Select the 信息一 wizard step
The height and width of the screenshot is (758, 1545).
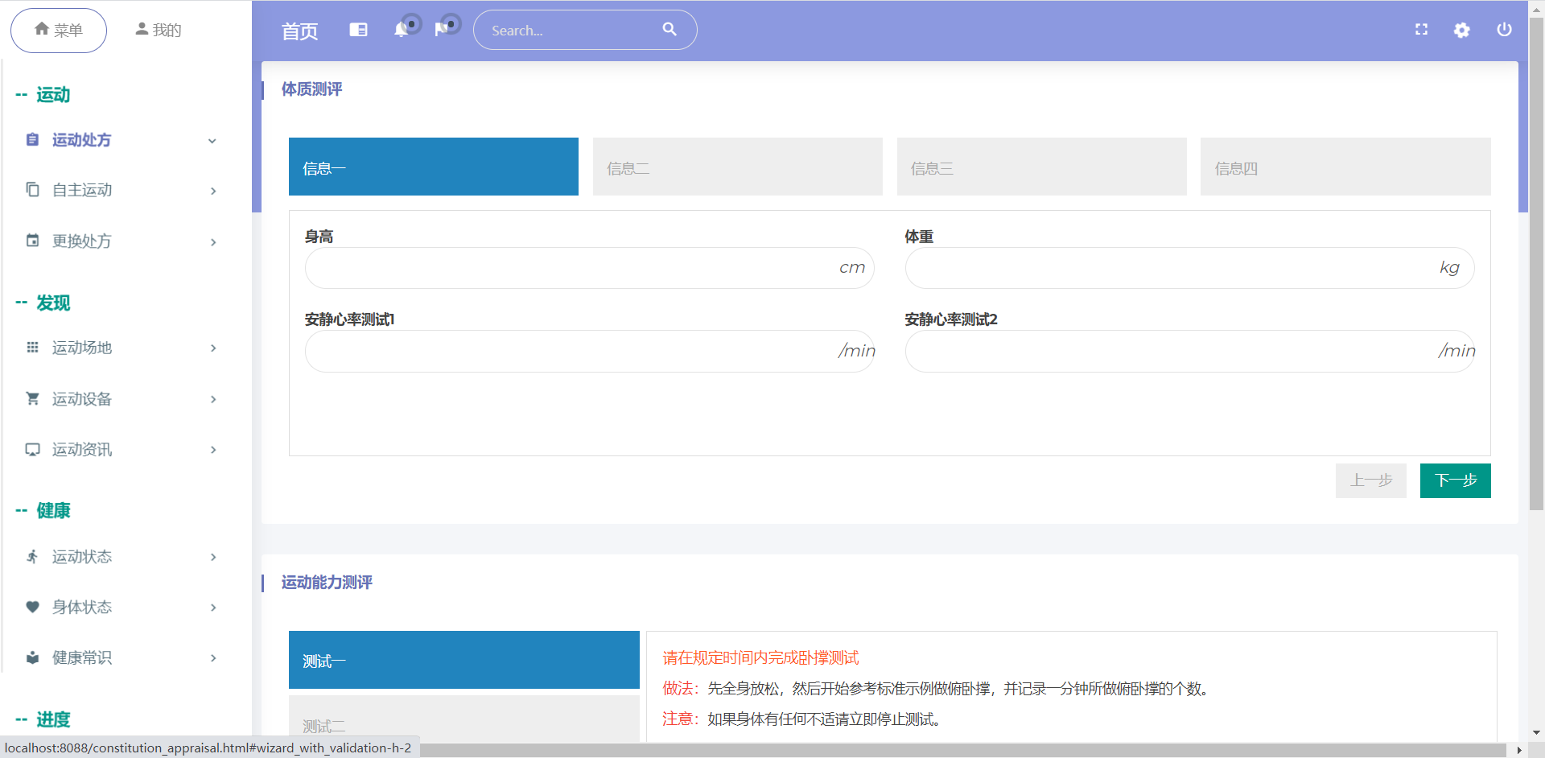pos(434,167)
